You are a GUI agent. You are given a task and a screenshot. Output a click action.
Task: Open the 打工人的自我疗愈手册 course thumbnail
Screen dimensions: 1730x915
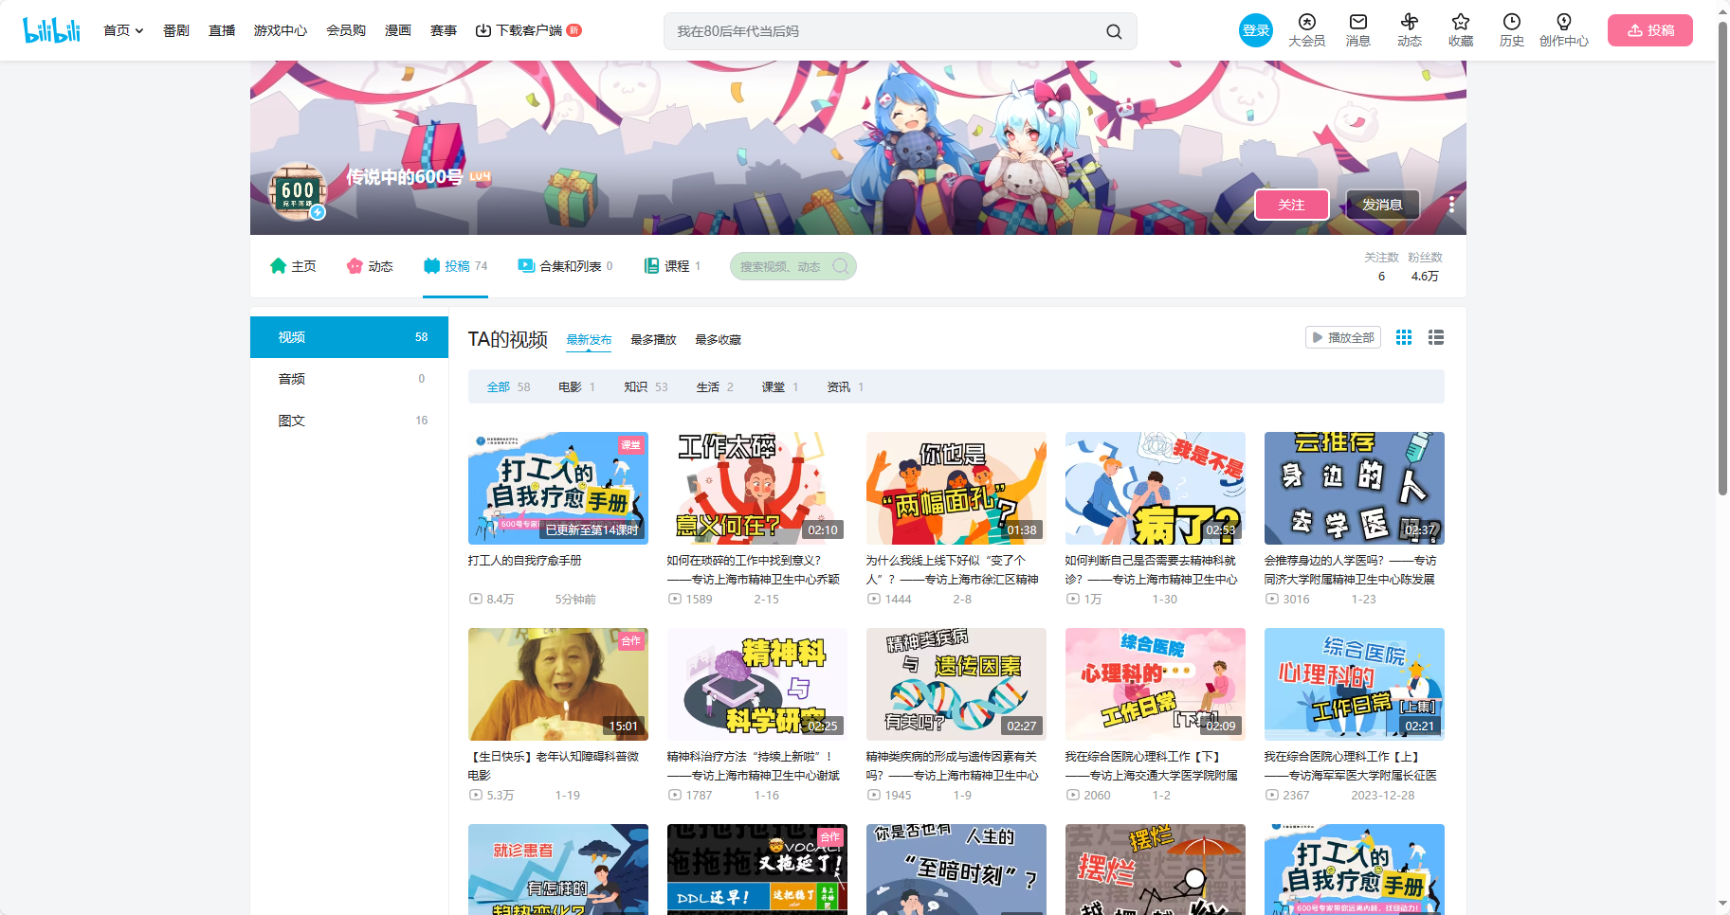(558, 488)
